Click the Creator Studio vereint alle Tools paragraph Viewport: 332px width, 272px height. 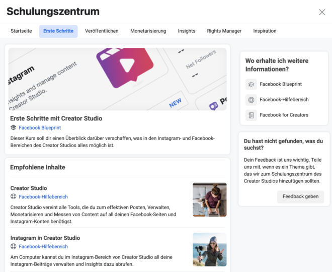pos(93,215)
